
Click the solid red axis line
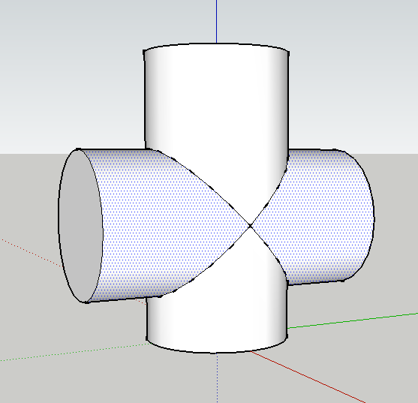pos(308,377)
